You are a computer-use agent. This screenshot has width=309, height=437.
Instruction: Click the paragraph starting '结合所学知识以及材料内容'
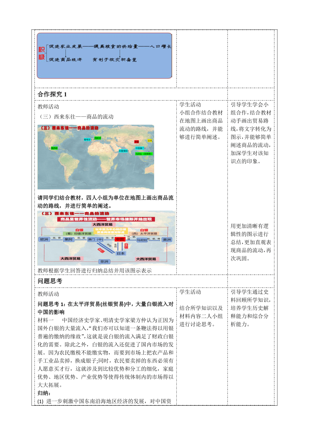tap(202, 316)
